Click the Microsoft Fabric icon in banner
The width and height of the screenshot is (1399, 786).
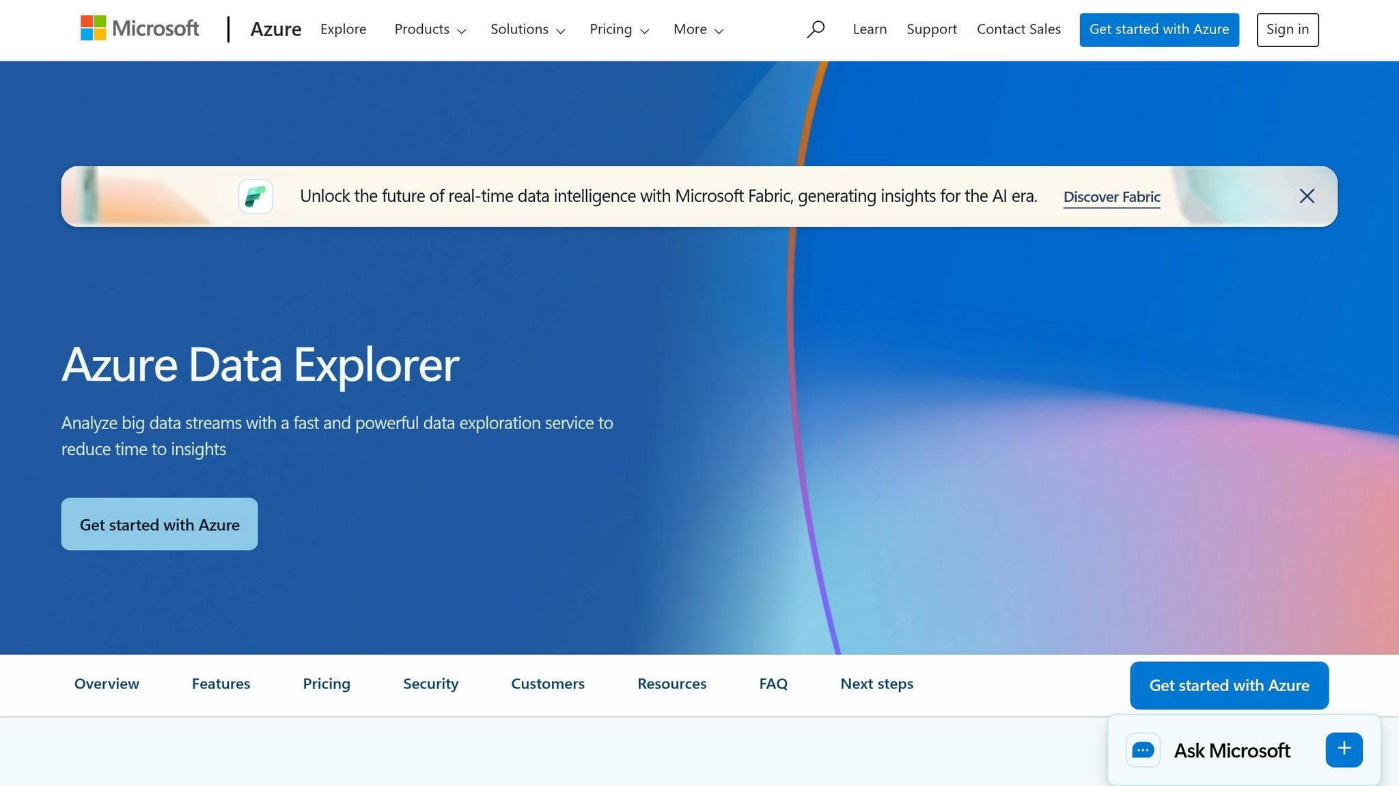tap(255, 196)
